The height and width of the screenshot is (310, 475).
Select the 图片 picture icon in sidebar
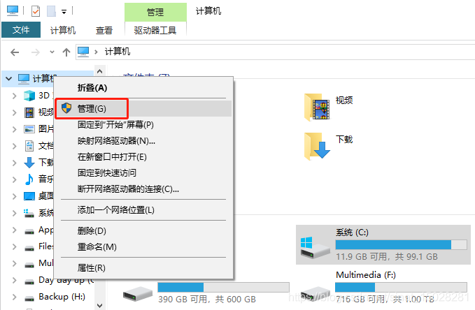[x=29, y=129]
